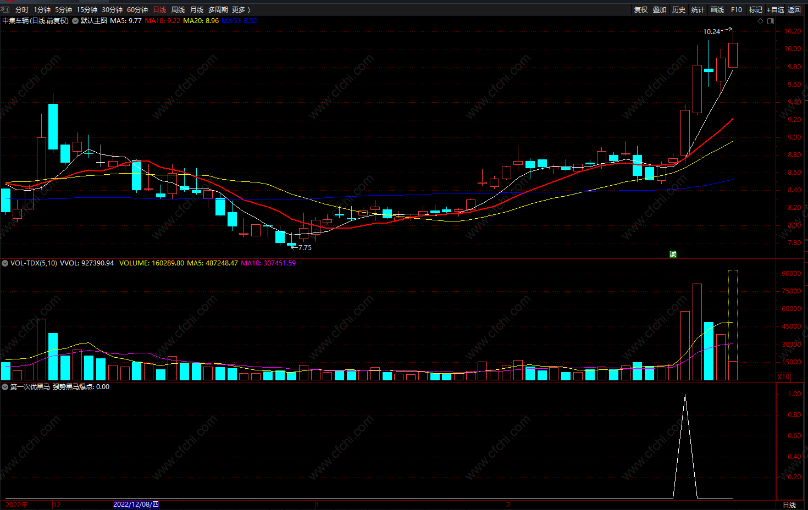Click the MA10: 9.22 label
Image resolution: width=808 pixels, height=510 pixels.
pos(163,21)
